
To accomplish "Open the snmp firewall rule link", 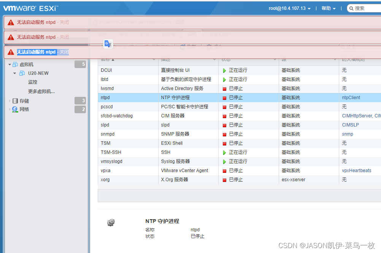I will click(348, 134).
